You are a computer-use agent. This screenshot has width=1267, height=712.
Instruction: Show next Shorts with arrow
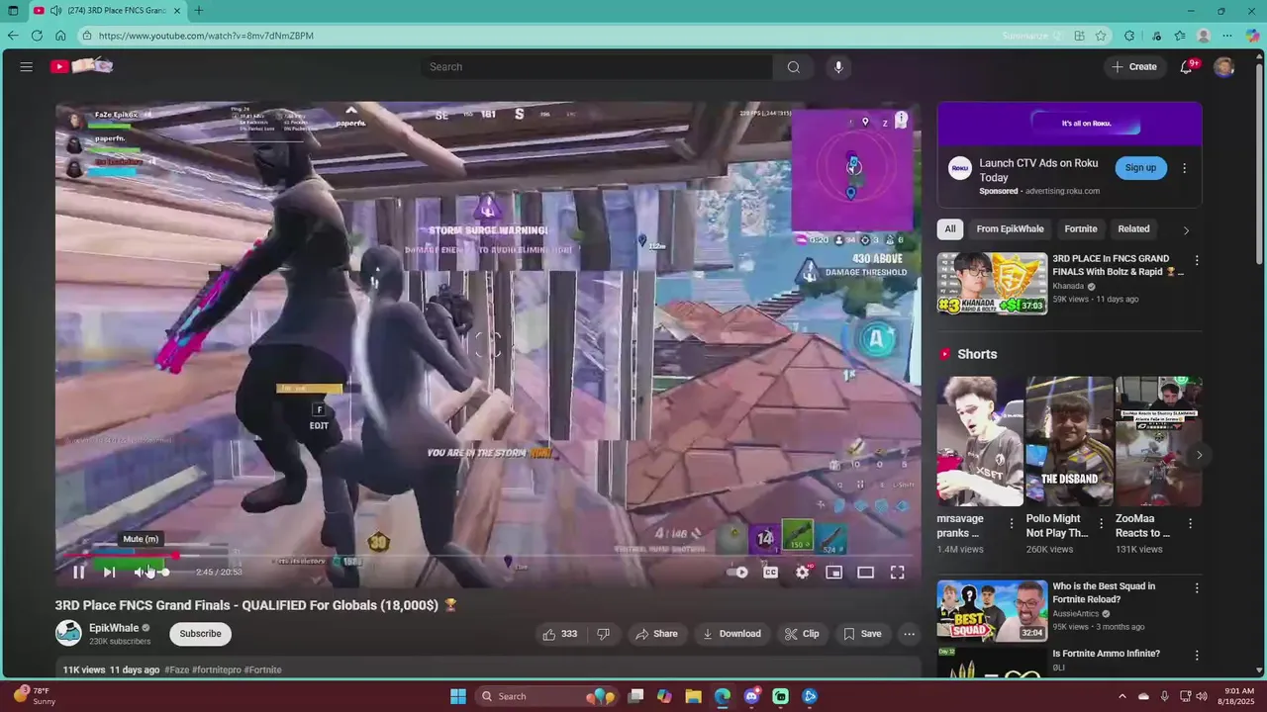(1199, 455)
